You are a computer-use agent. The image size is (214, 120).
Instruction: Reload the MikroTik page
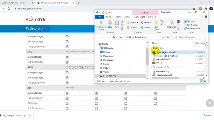pos(9,9)
